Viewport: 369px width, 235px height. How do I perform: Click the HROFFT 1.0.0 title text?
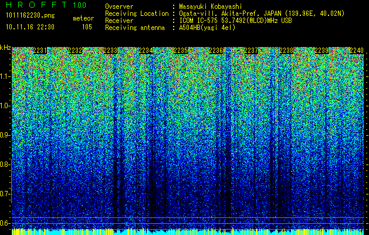[x=46, y=5]
